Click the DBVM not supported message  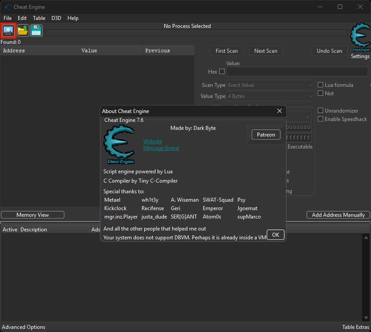point(185,238)
